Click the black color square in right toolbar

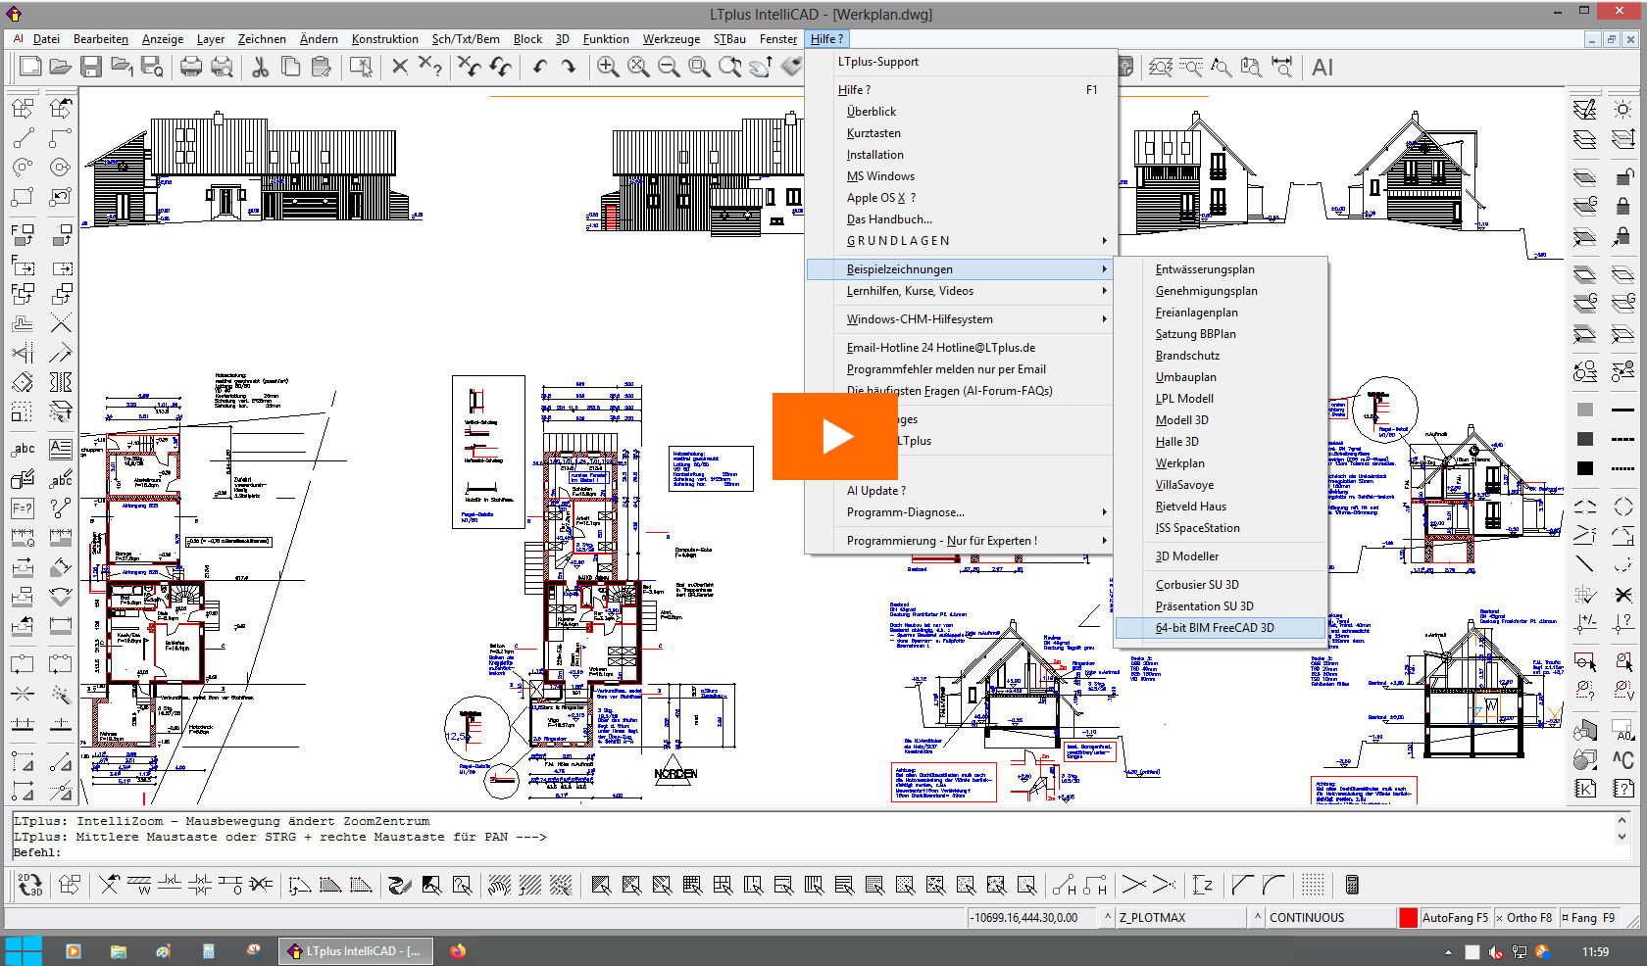(1585, 468)
